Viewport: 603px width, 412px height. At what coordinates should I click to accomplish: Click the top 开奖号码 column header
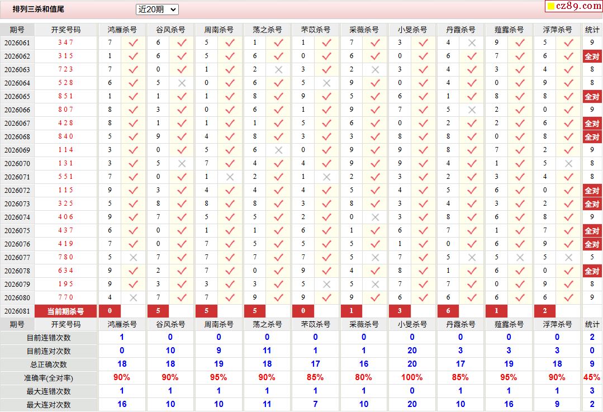click(x=66, y=30)
